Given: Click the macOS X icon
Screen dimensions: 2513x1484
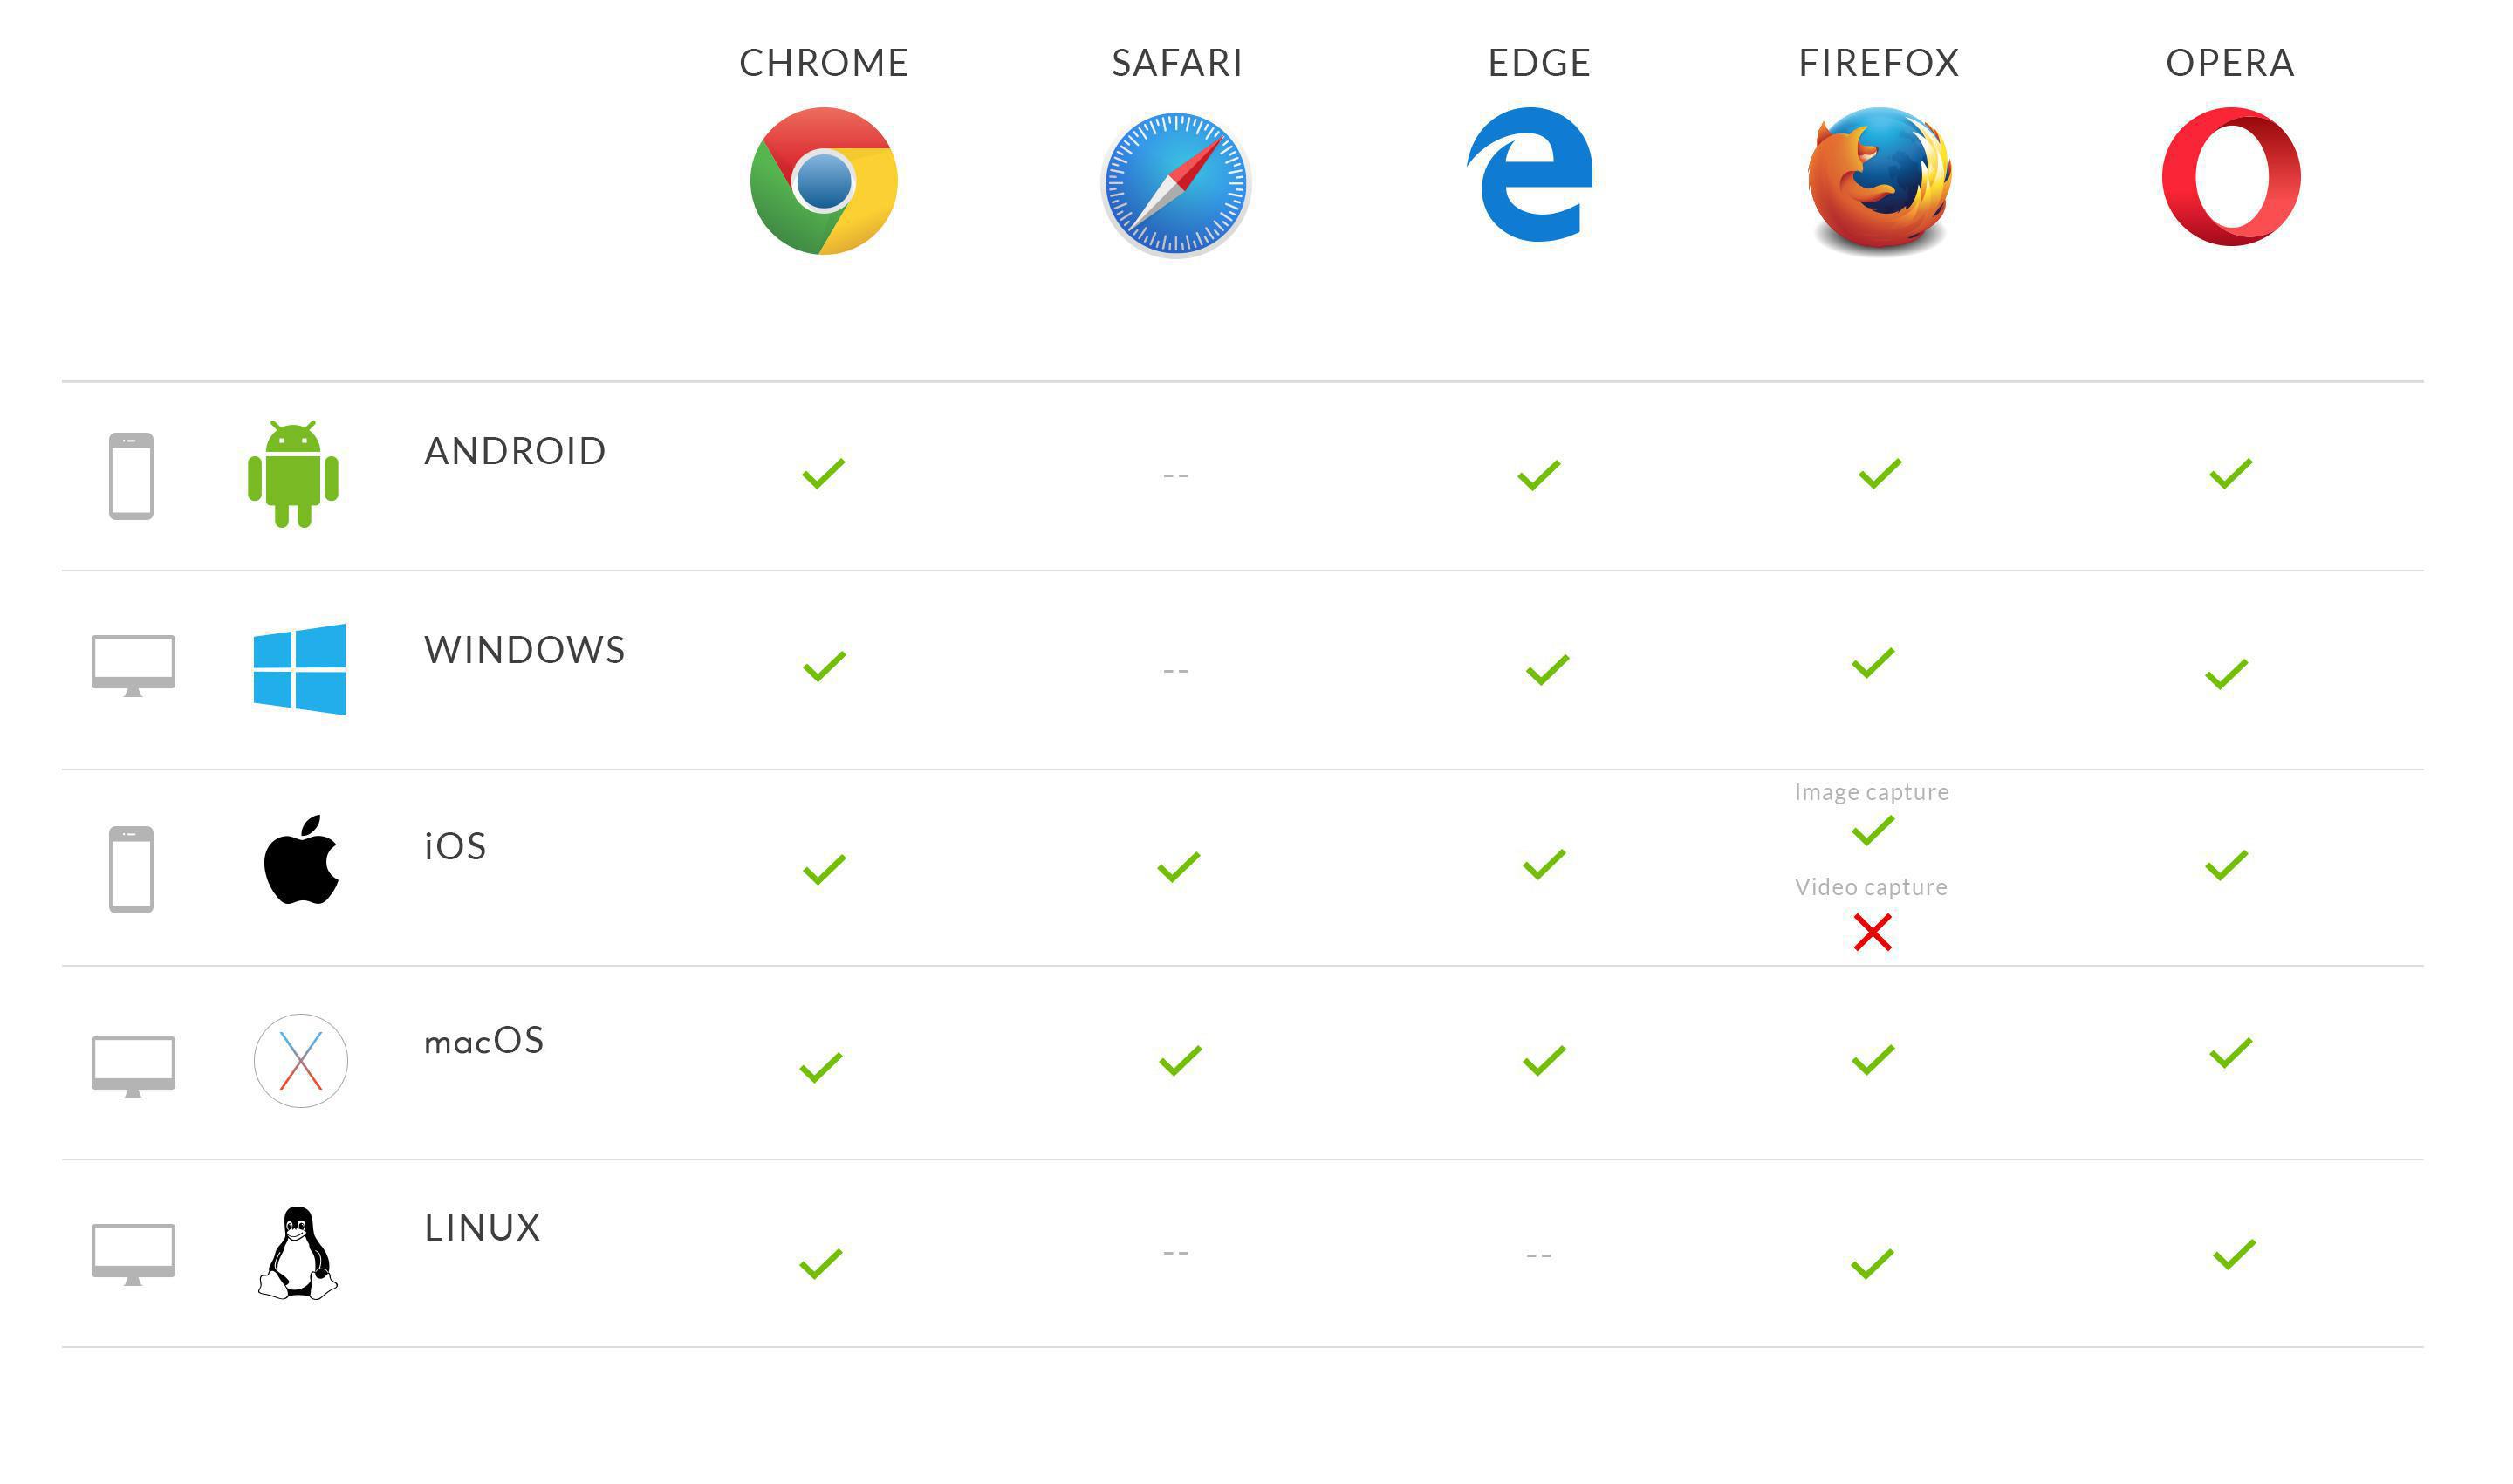Looking at the screenshot, I should pos(300,1060).
